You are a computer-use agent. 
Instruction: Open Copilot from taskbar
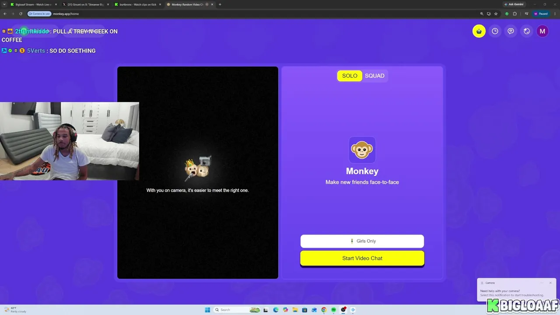point(285,310)
